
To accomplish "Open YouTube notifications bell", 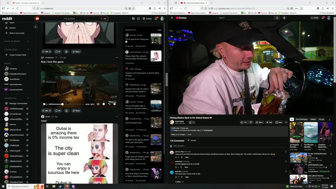I will (x=323, y=18).
